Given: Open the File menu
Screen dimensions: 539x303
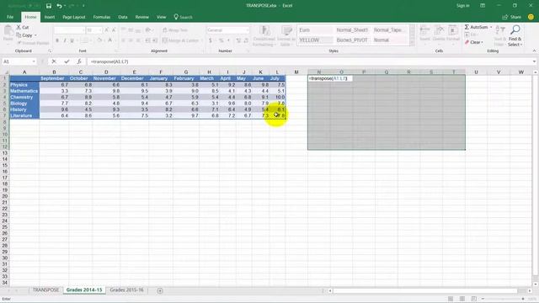Looking at the screenshot, I should (x=10, y=17).
